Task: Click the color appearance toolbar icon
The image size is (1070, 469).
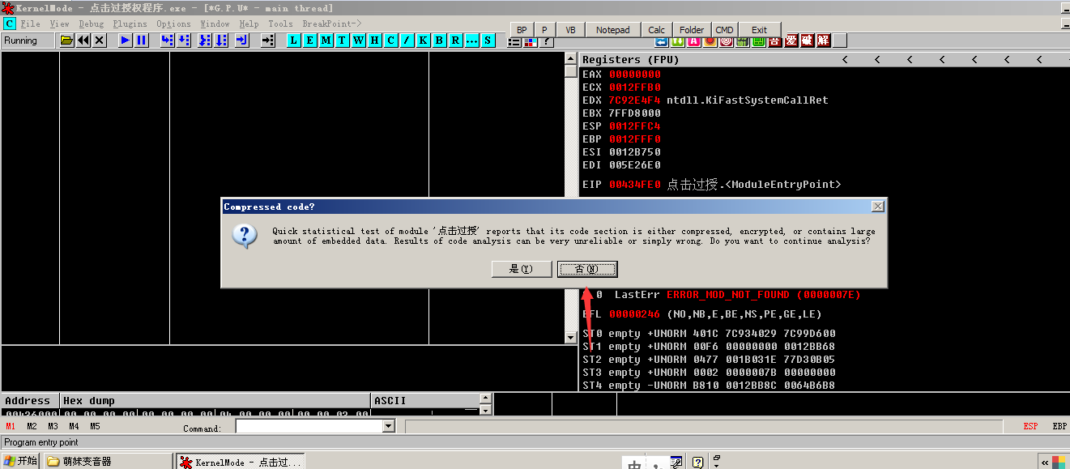Action: (x=531, y=42)
